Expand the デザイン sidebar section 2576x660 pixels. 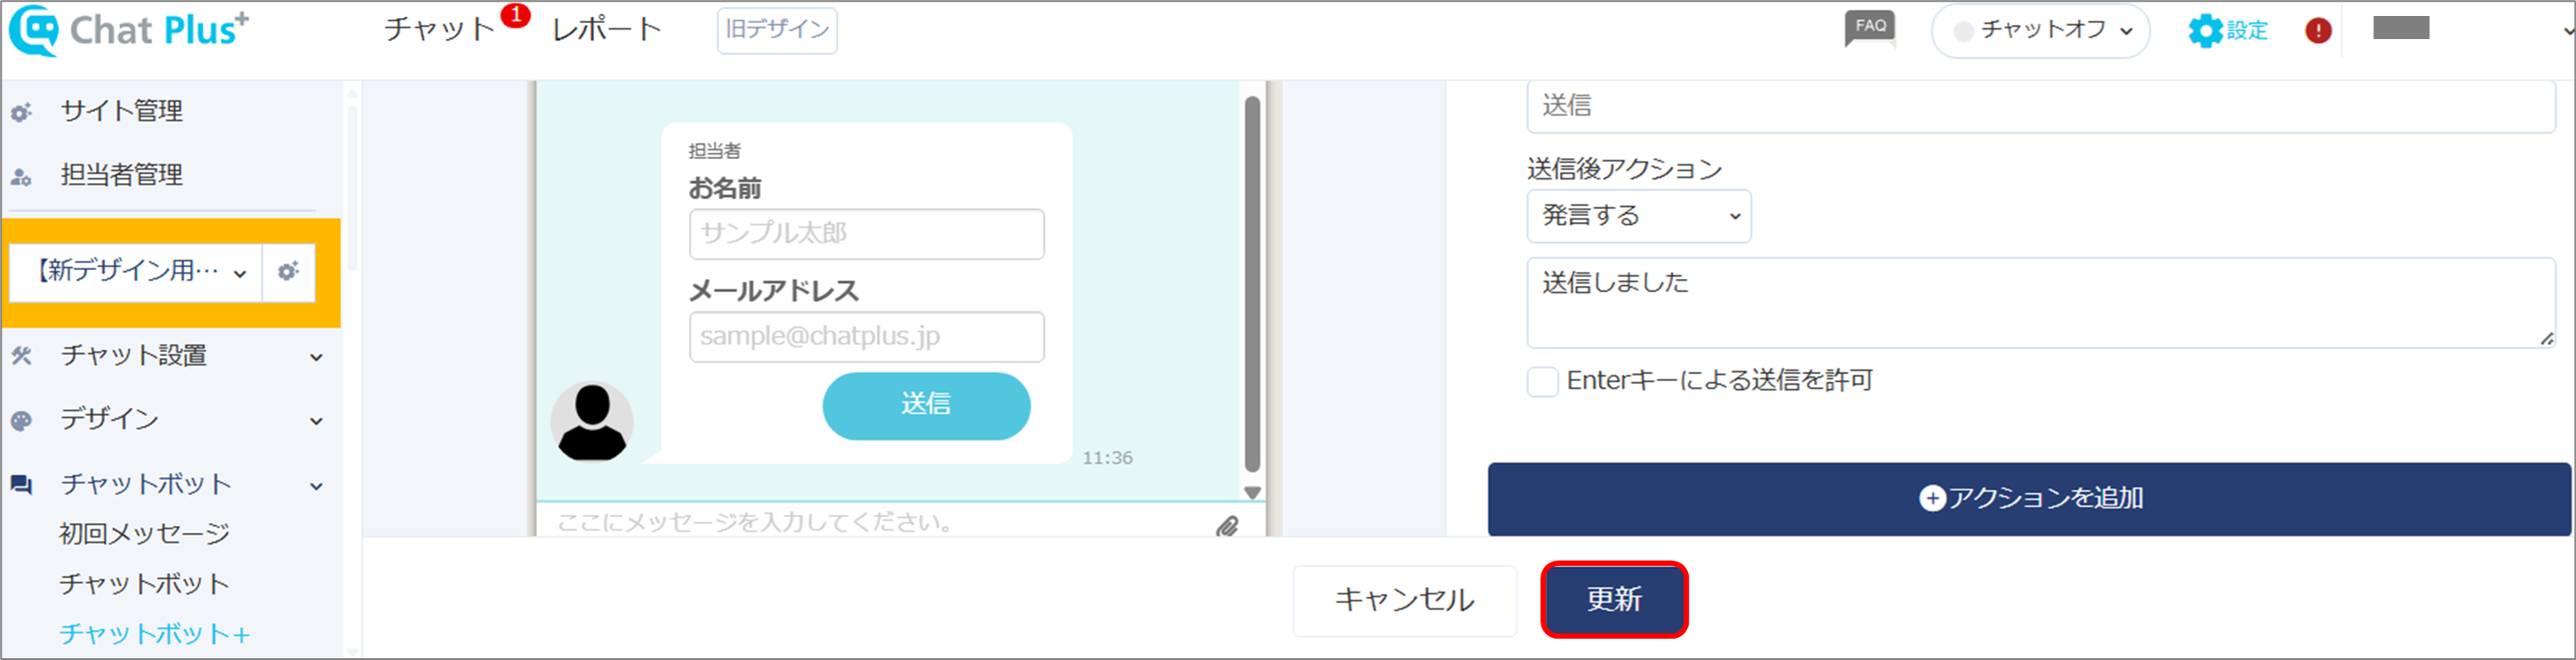point(168,420)
